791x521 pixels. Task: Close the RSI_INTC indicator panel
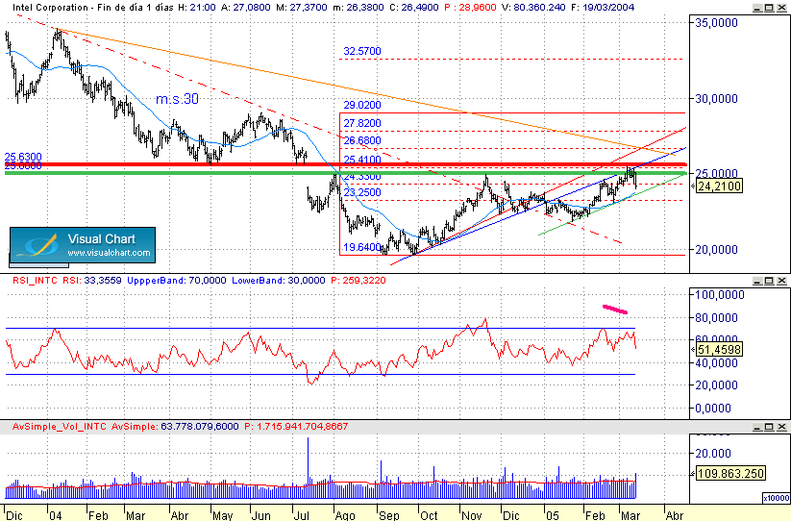(x=781, y=281)
